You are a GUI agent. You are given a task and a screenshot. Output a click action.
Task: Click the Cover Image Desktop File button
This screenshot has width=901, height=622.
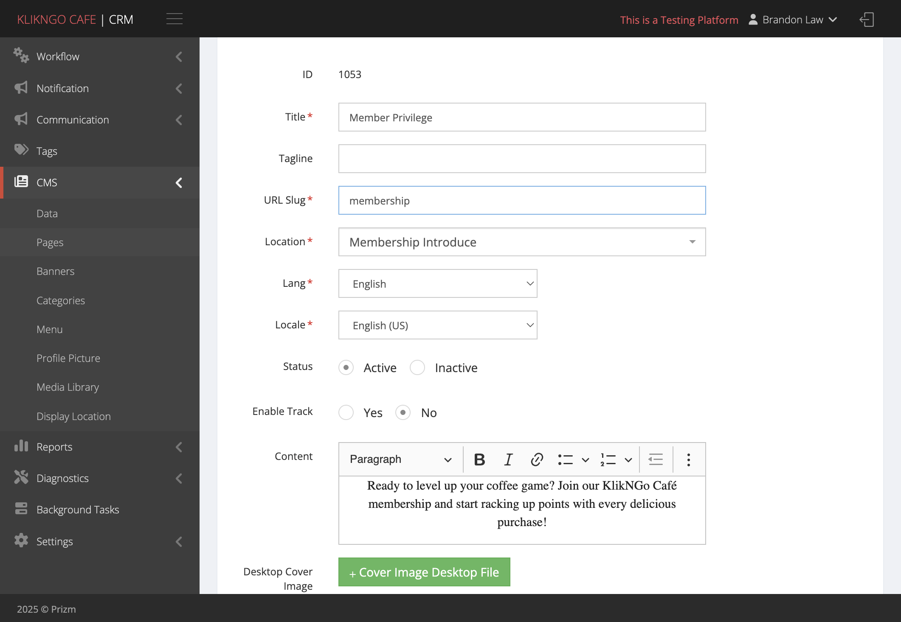tap(424, 572)
